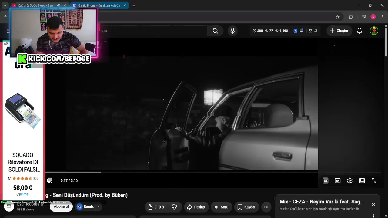Open the tab search dropdown arrow
This screenshot has width=388, height=218.
[x=5, y=5]
